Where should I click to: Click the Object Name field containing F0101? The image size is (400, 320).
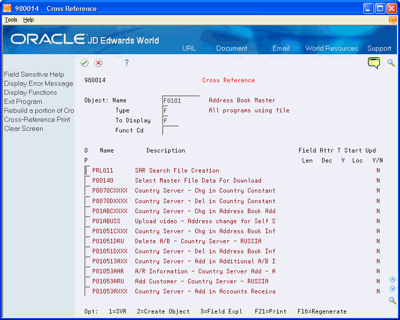181,100
